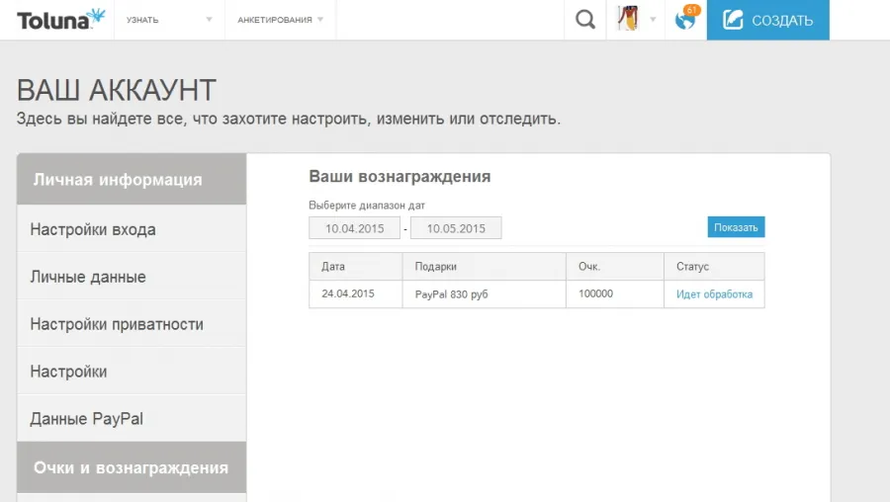Select the 100000 points cell

click(x=615, y=293)
